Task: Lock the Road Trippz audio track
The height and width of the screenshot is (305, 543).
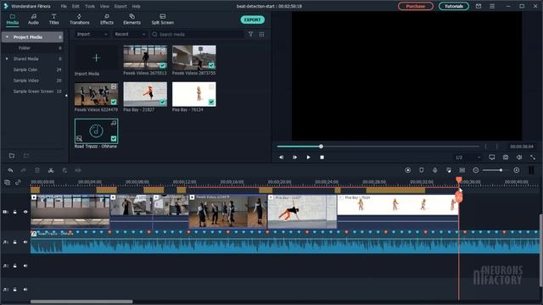Action: click(x=15, y=242)
